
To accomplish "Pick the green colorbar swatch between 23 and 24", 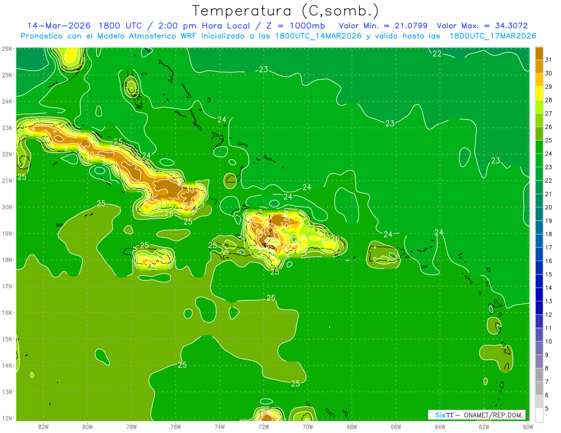I will pyautogui.click(x=539, y=160).
